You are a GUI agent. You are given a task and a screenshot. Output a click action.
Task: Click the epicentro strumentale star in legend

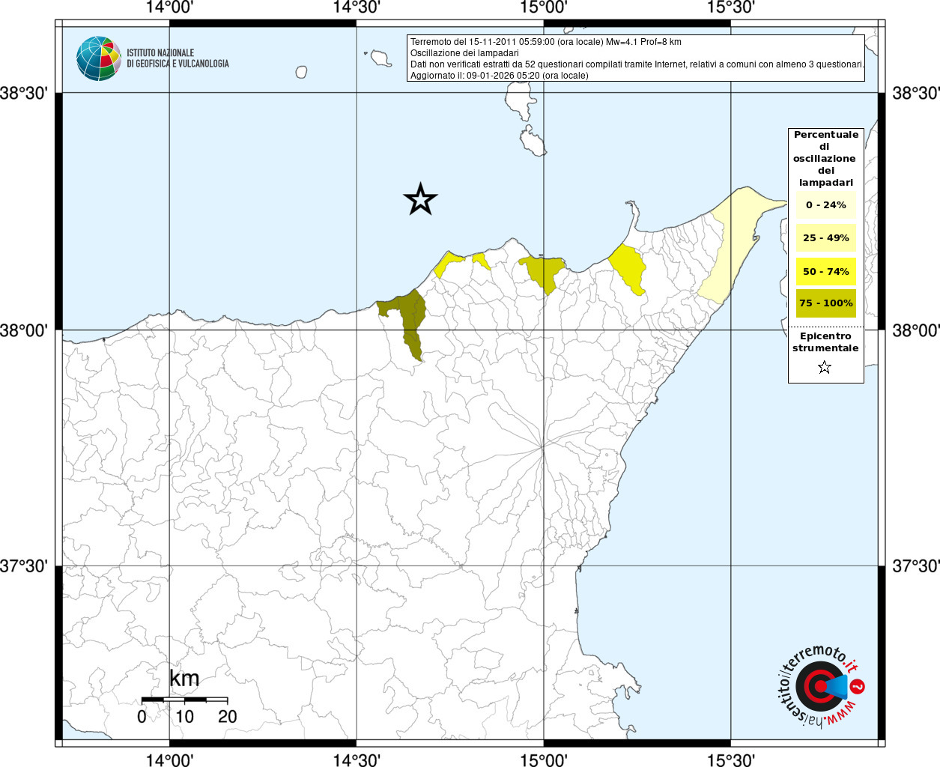pos(825,367)
